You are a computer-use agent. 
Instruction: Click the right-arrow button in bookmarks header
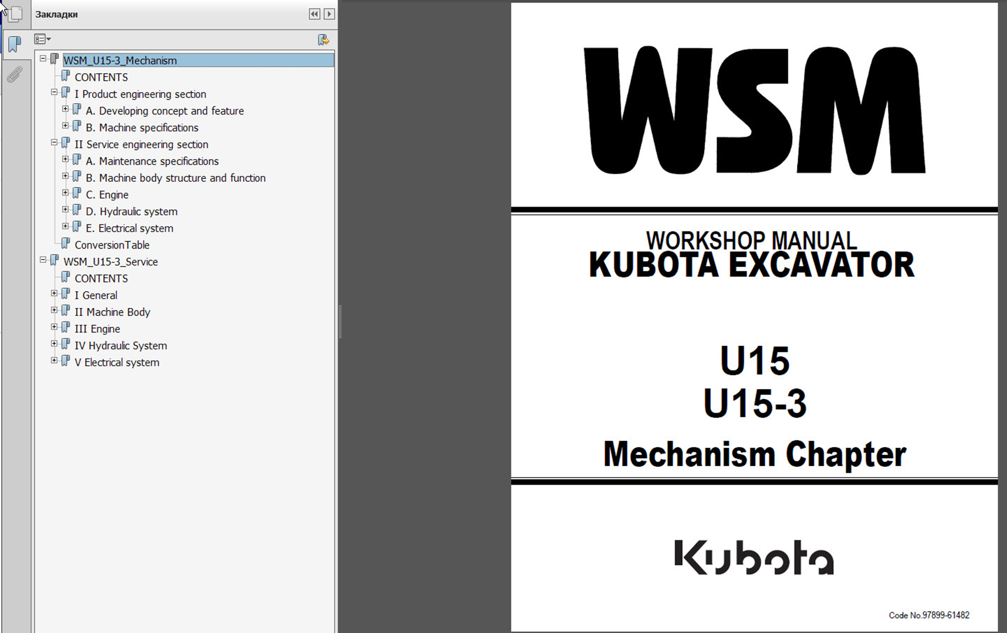(x=329, y=14)
